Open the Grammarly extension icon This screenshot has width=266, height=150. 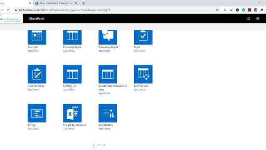point(244,10)
